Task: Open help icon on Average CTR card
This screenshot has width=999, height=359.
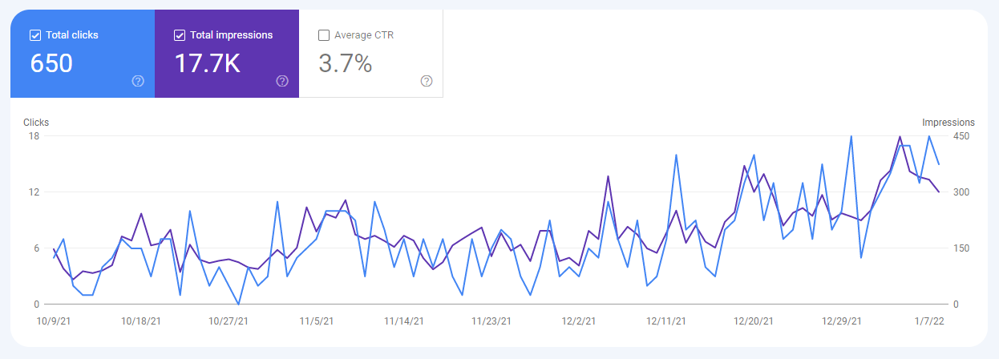Action: click(x=427, y=81)
